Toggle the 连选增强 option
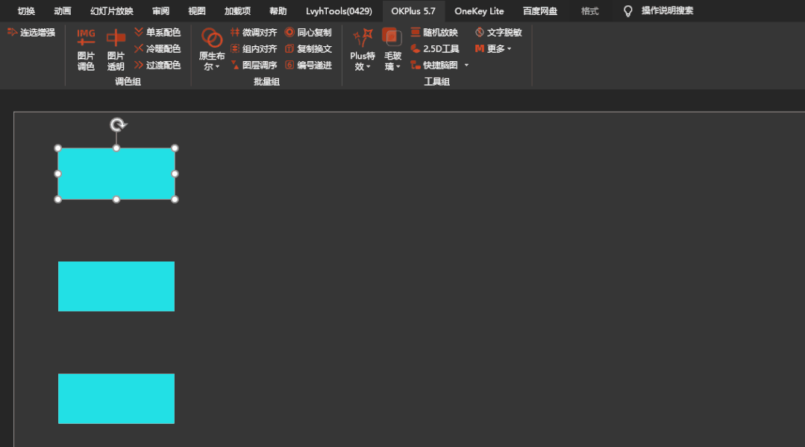Viewport: 805px width, 447px height. 31,32
